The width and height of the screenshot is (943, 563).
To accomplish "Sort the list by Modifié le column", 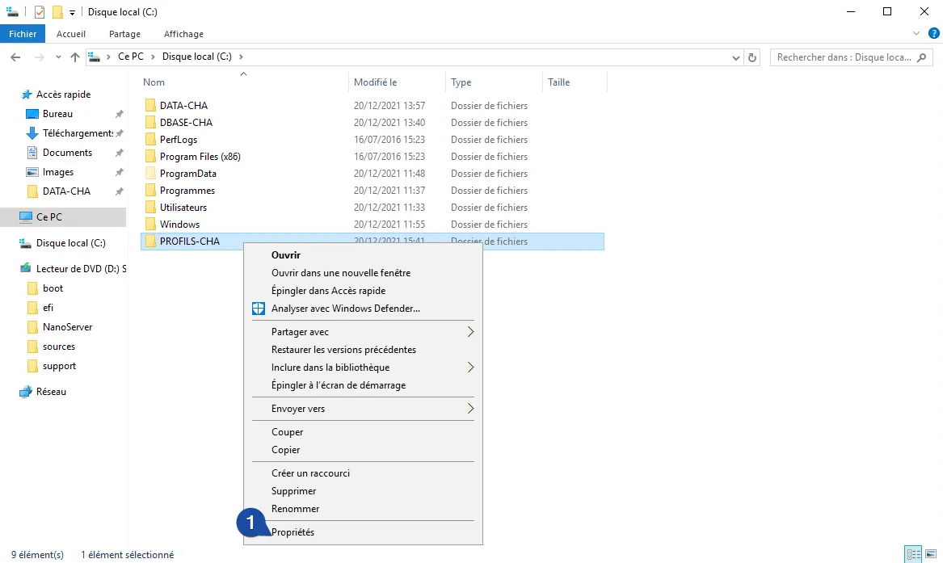I will click(x=376, y=82).
